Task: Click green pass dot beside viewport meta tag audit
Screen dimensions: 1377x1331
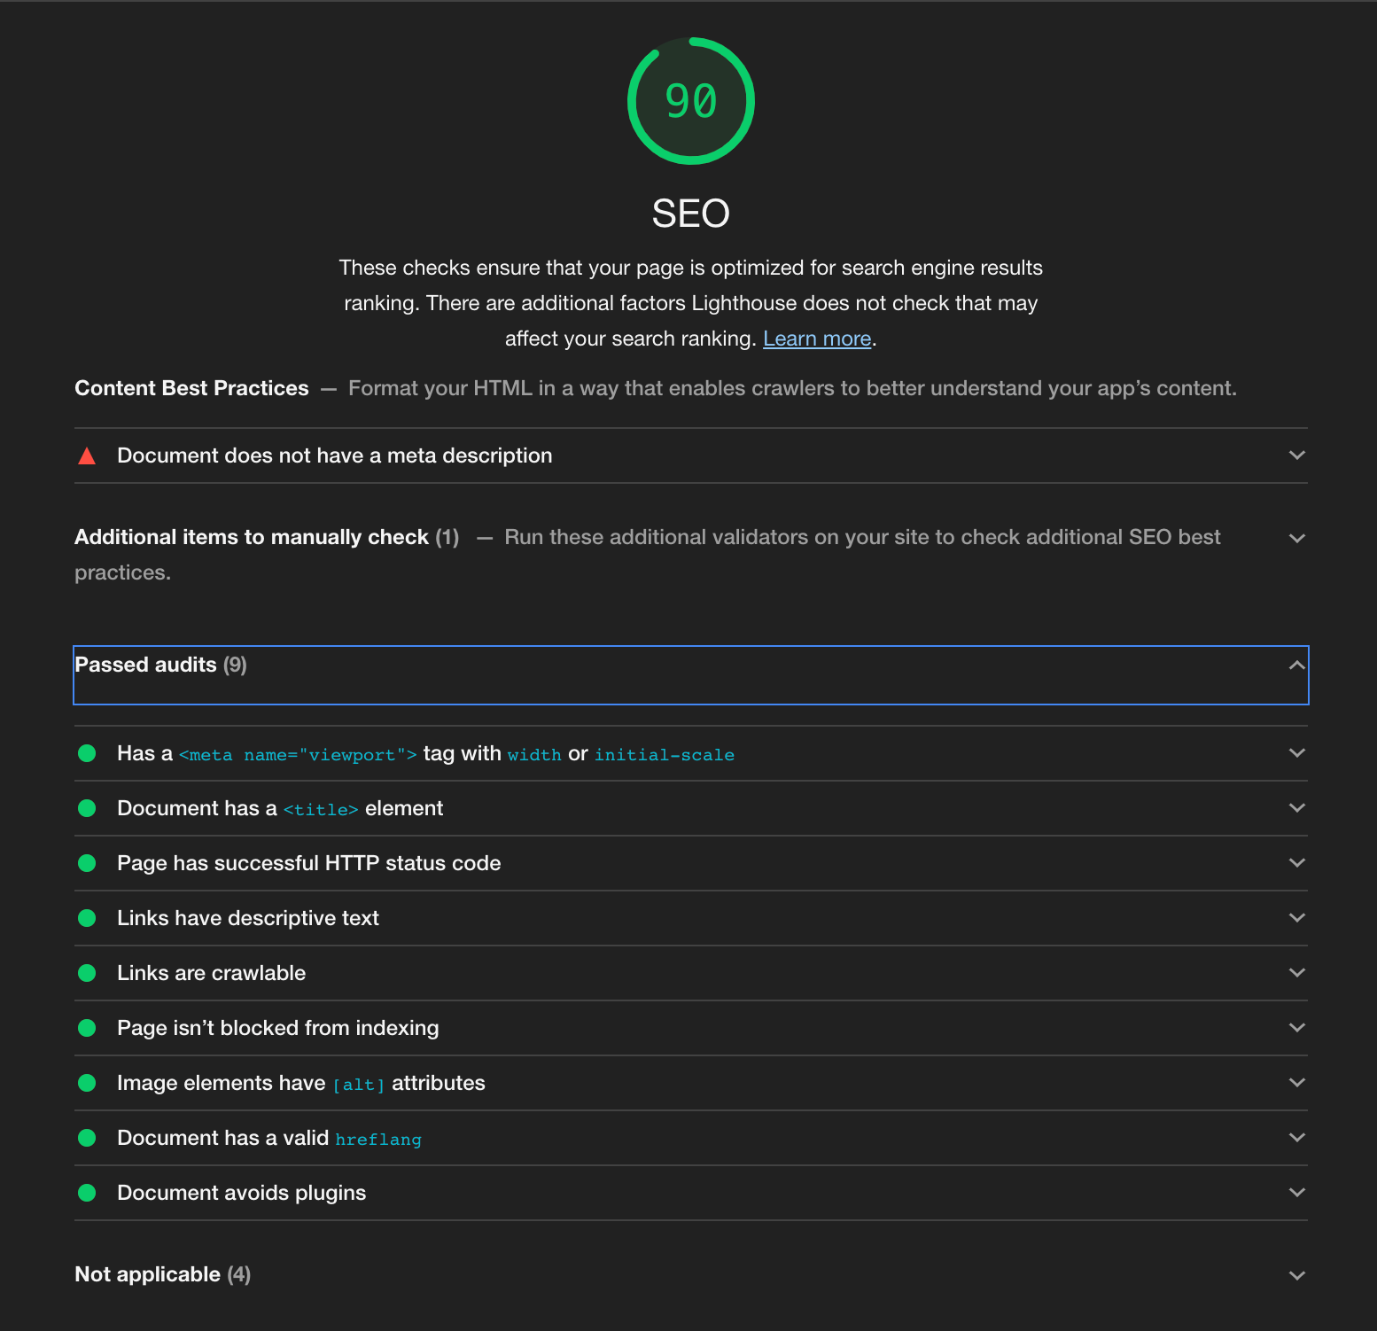Action: pos(87,753)
